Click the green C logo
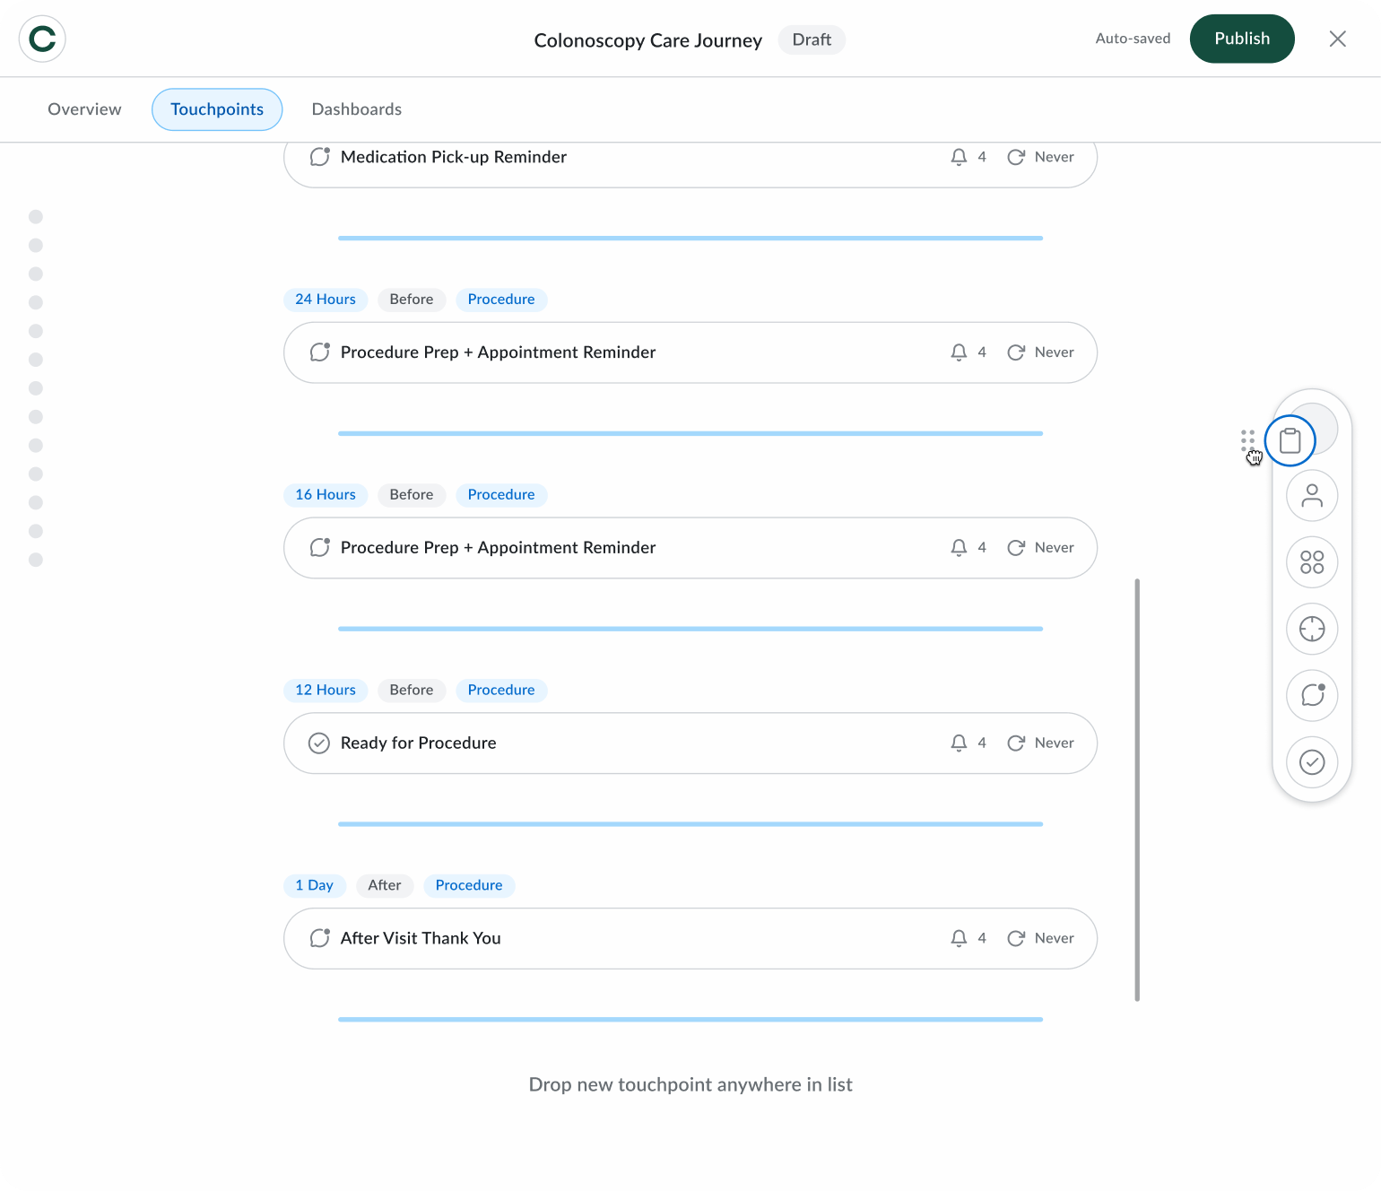The height and width of the screenshot is (1191, 1381). tap(42, 39)
